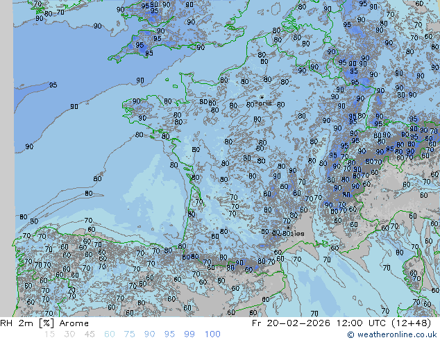Click the 95 value in the legend scale
Image resolution: width=440 pixels, height=340 pixels.
pos(171,334)
